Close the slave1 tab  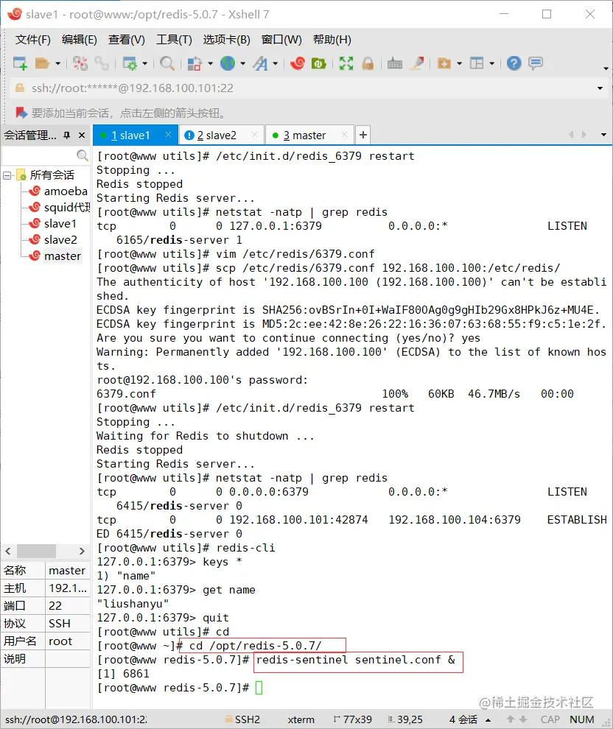point(169,135)
